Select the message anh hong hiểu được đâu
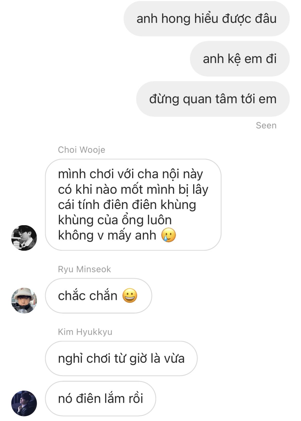This screenshot has width=301, height=421. point(207,19)
